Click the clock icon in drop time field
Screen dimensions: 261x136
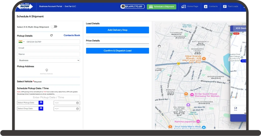pyautogui.click(x=77, y=109)
